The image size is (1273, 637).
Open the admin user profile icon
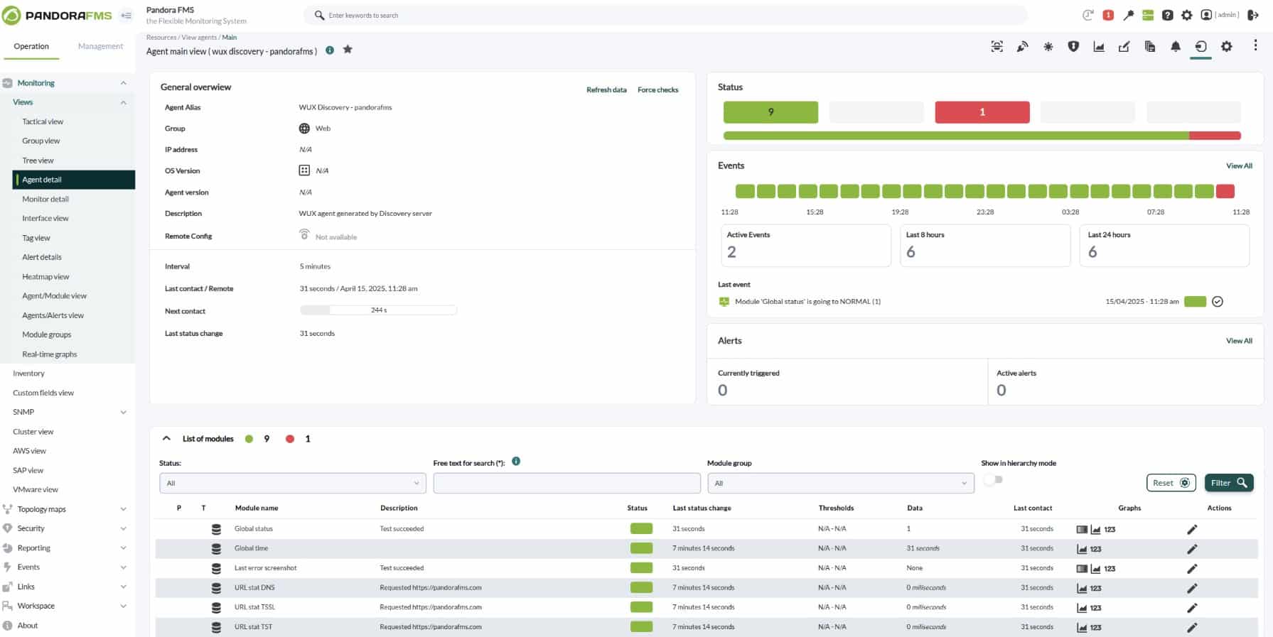pos(1206,15)
